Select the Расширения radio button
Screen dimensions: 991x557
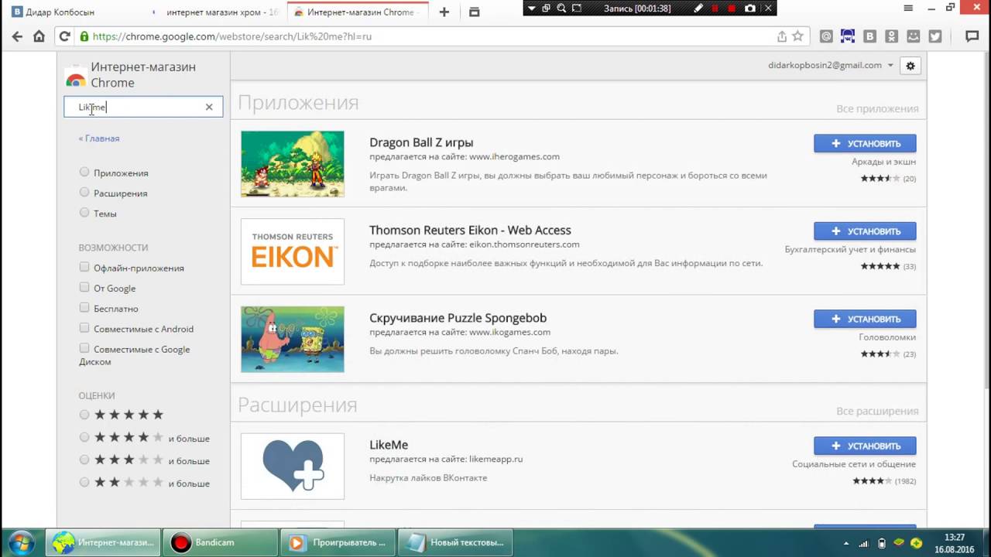pos(84,192)
